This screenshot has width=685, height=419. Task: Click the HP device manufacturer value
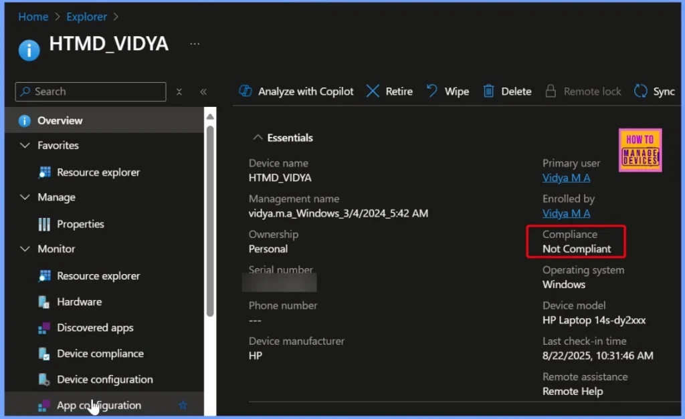(x=256, y=356)
